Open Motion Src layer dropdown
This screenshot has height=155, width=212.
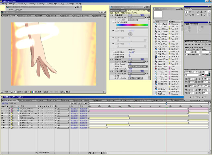point(138,67)
